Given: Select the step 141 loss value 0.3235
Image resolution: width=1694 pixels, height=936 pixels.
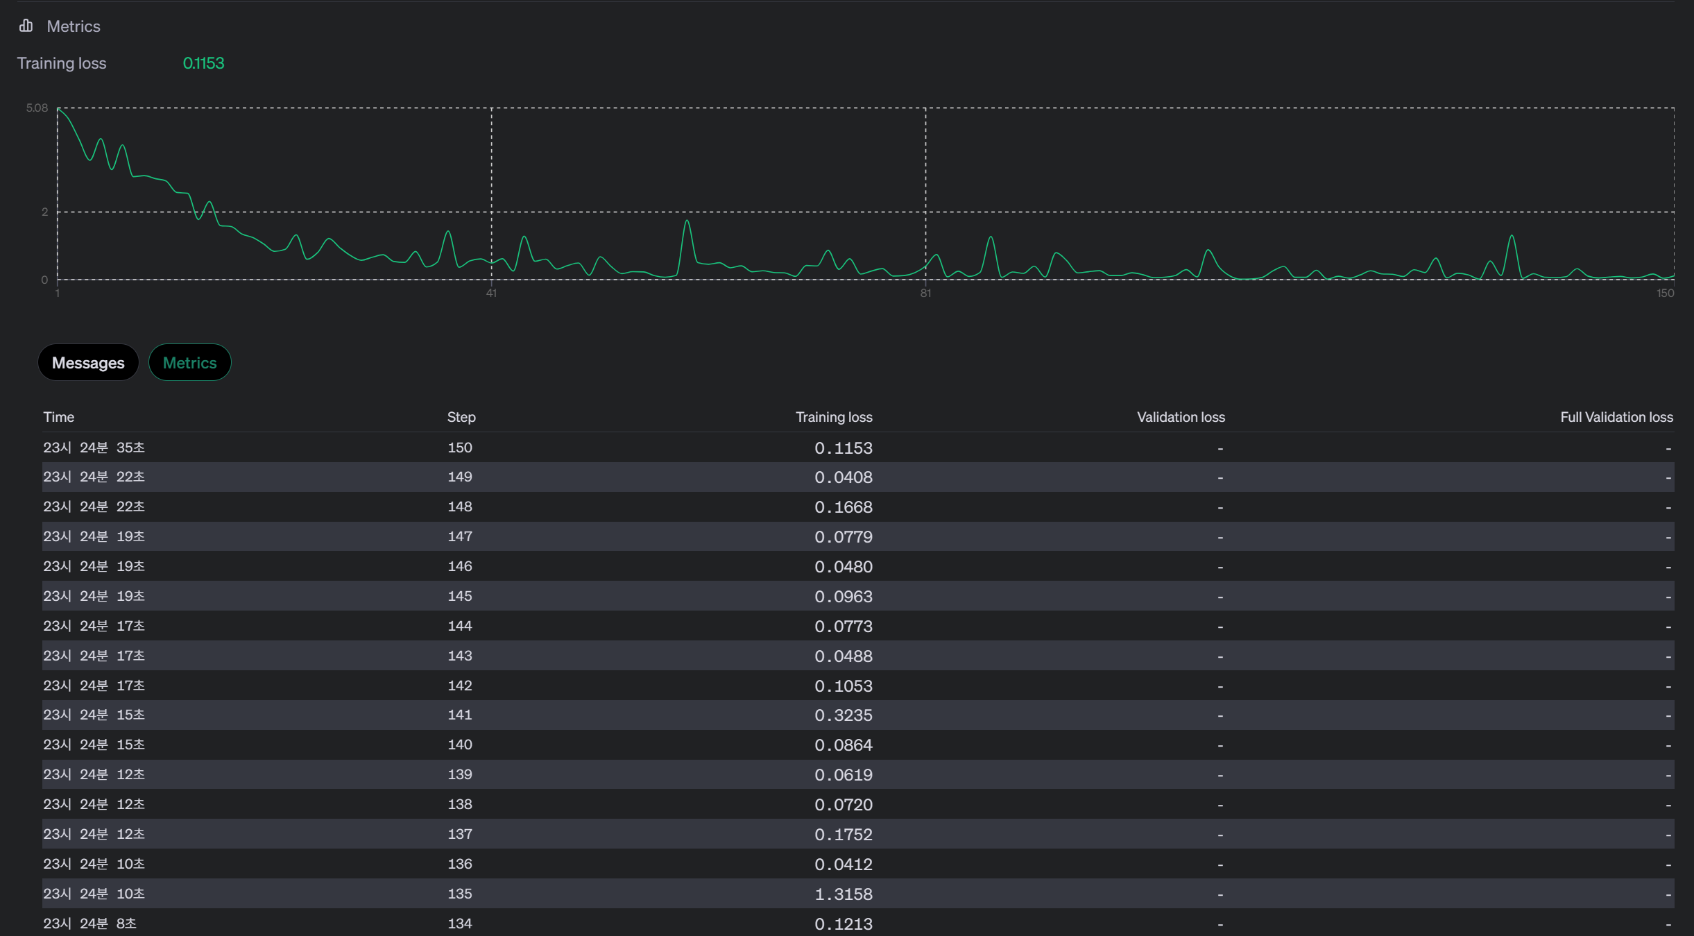Looking at the screenshot, I should click(x=843, y=715).
